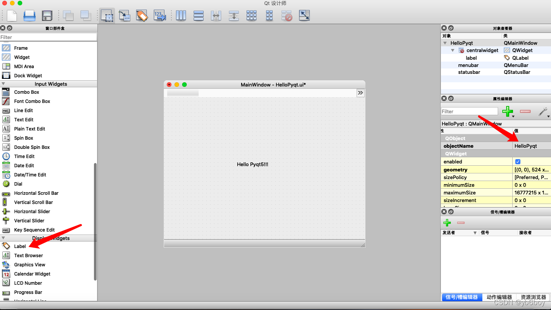Apply form layout
The width and height of the screenshot is (551, 310).
(269, 15)
